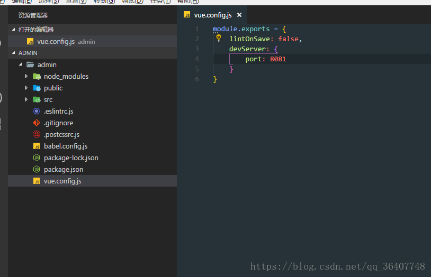Click the Node icon beside package-lock.json
Screen dimensions: 431x277
pos(37,158)
